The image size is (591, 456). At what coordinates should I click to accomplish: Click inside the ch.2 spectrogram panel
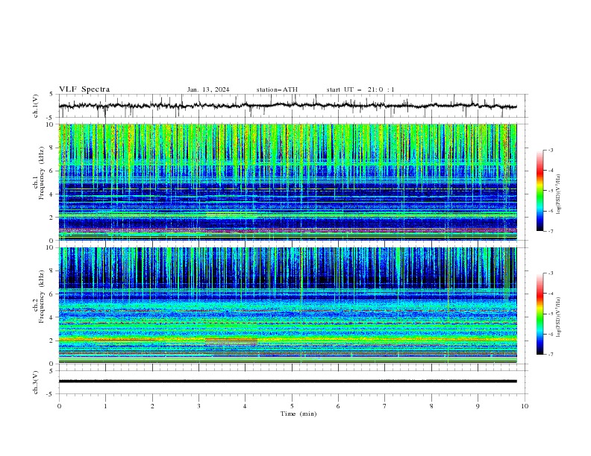pos(287,305)
